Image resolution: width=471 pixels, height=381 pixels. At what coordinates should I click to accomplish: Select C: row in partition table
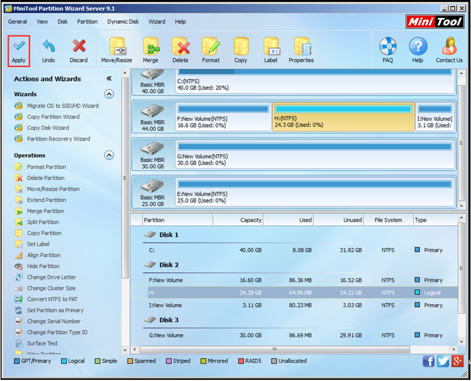[295, 250]
